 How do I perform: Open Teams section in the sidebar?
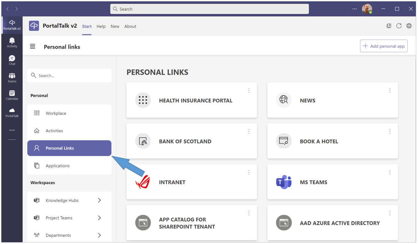12,78
